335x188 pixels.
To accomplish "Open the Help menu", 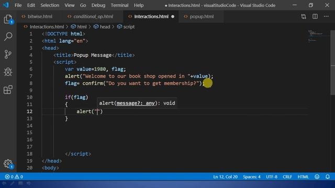I will 139,5.
